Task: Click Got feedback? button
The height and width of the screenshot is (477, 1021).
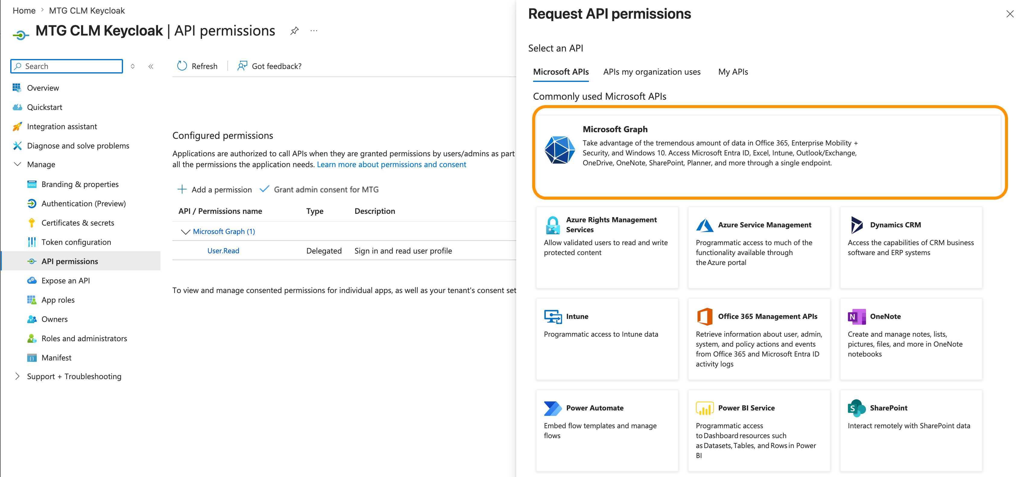Action: (x=270, y=66)
